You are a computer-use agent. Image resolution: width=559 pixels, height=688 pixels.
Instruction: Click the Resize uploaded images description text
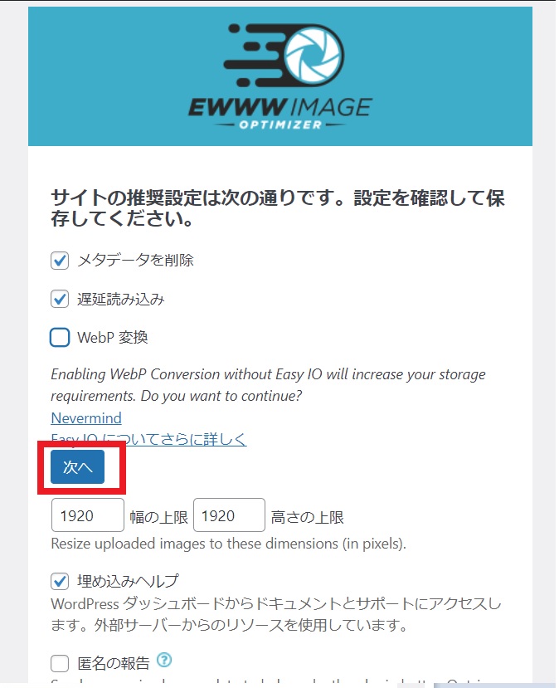[x=228, y=544]
